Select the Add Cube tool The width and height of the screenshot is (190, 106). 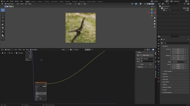[x=3, y=39]
